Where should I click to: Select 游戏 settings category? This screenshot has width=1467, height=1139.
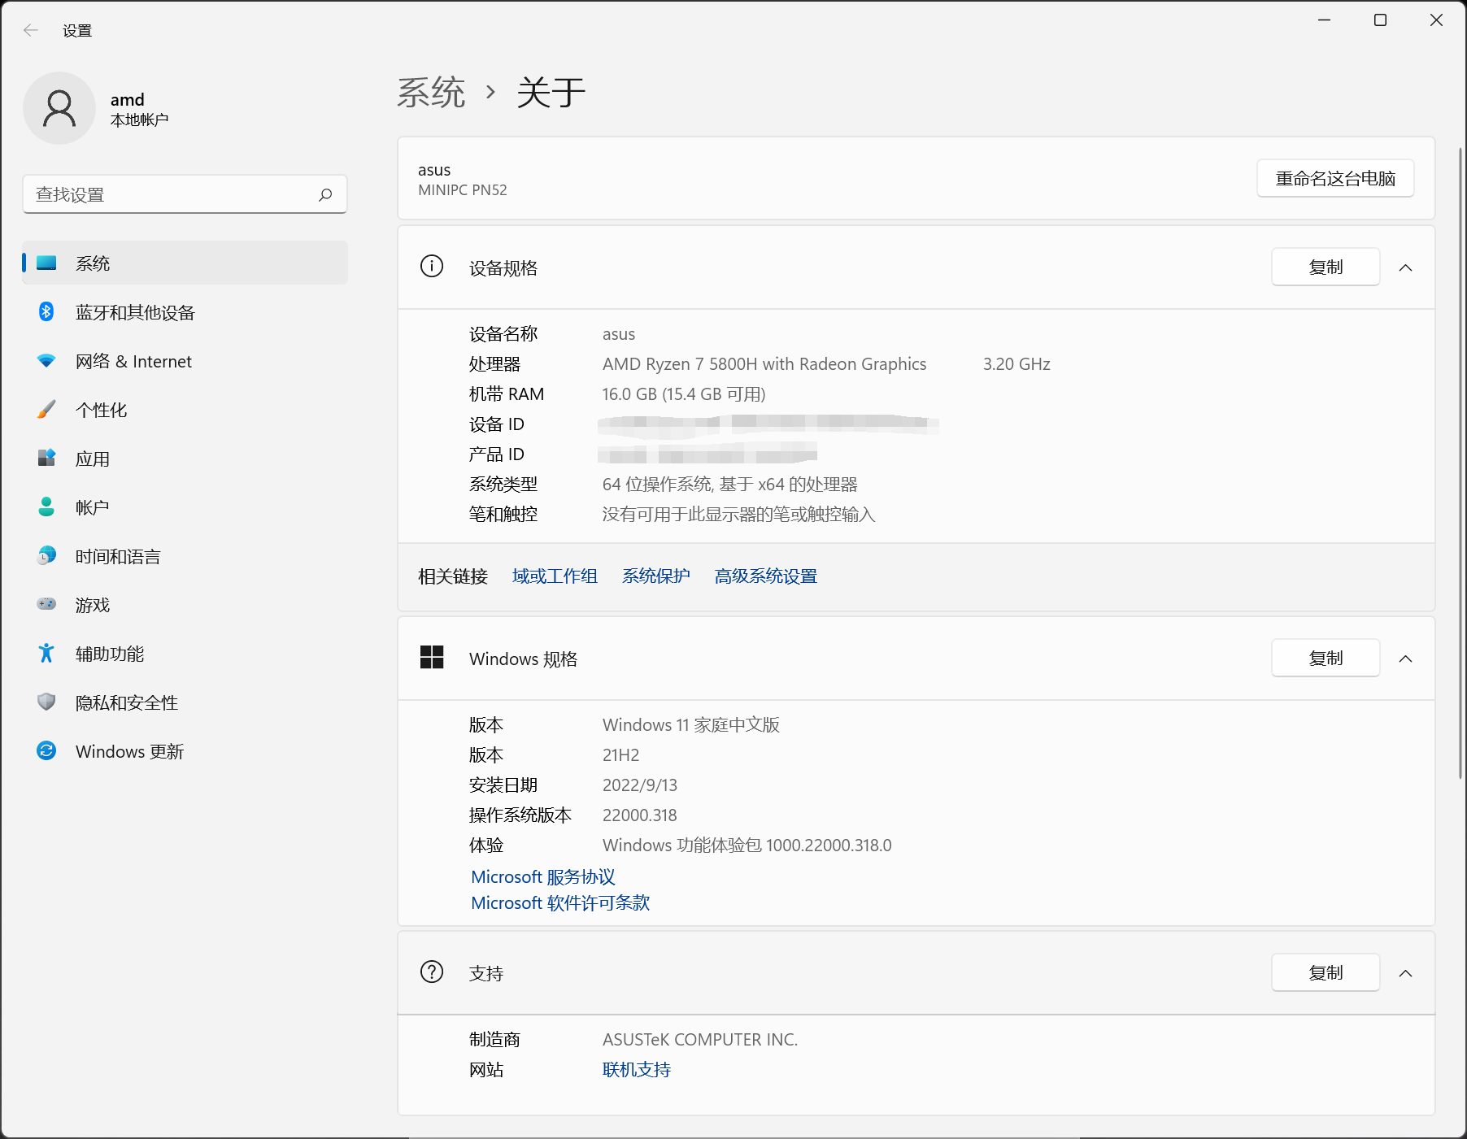point(185,604)
